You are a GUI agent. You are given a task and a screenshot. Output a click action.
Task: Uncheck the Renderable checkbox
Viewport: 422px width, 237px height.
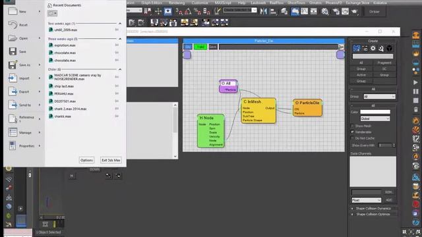point(352,132)
